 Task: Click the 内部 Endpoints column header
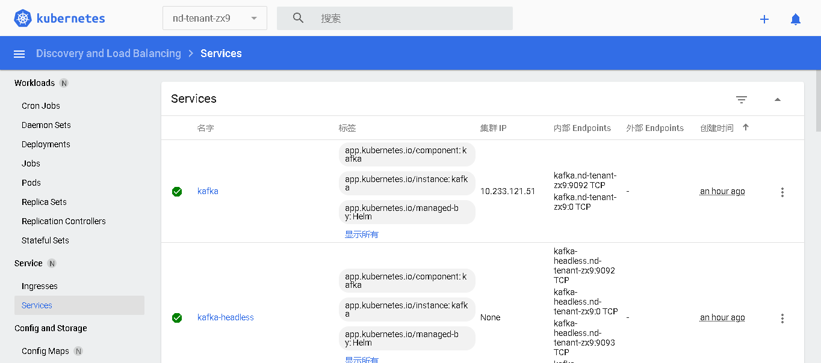(x=582, y=128)
